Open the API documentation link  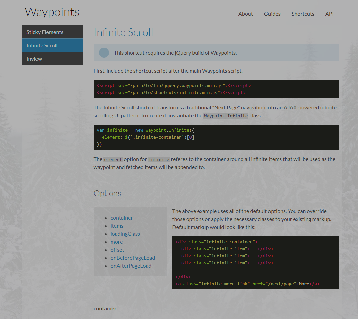click(329, 14)
